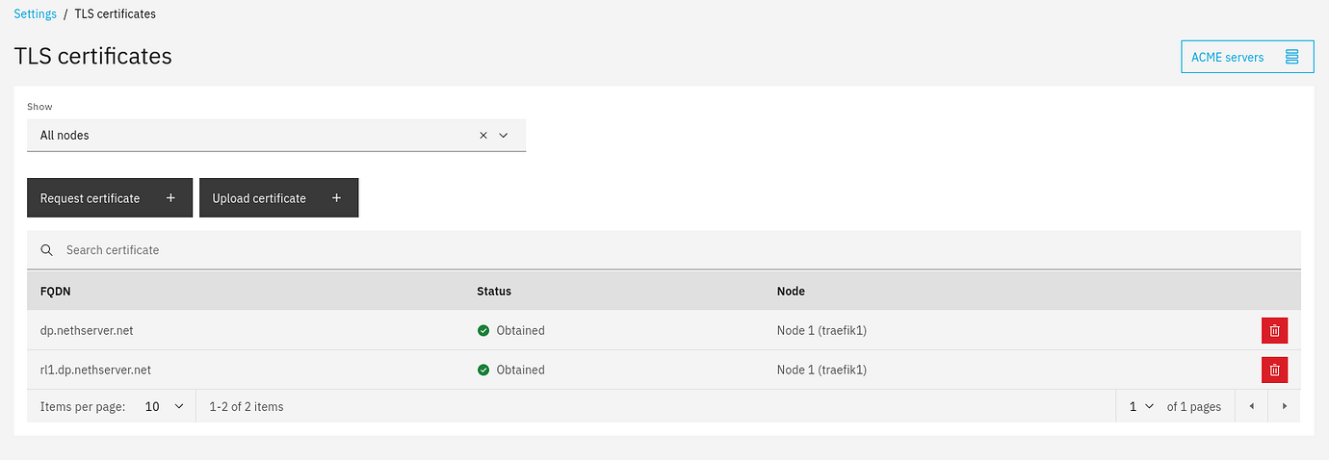Viewport: 1329px width, 460px height.
Task: Click the 1-2 of 2 items label
Action: tap(247, 407)
